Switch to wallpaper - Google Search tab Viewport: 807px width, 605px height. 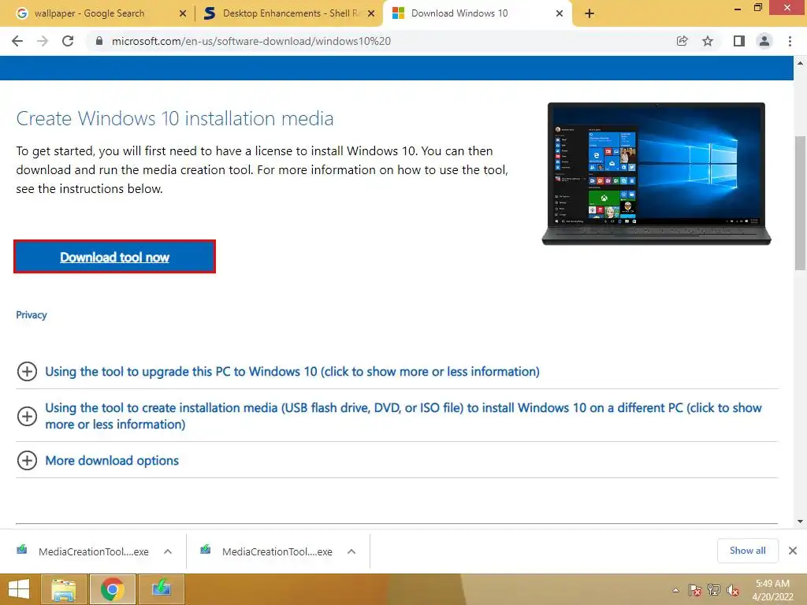tap(98, 13)
